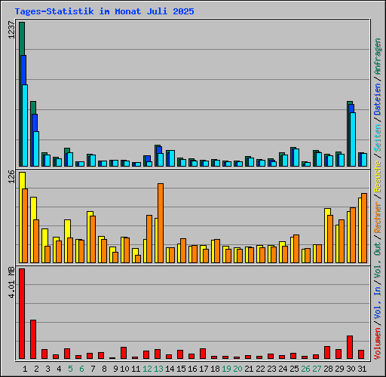The width and height of the screenshot is (386, 377).
Task: Click day '15' on the x-axis
Action: [x=181, y=369]
